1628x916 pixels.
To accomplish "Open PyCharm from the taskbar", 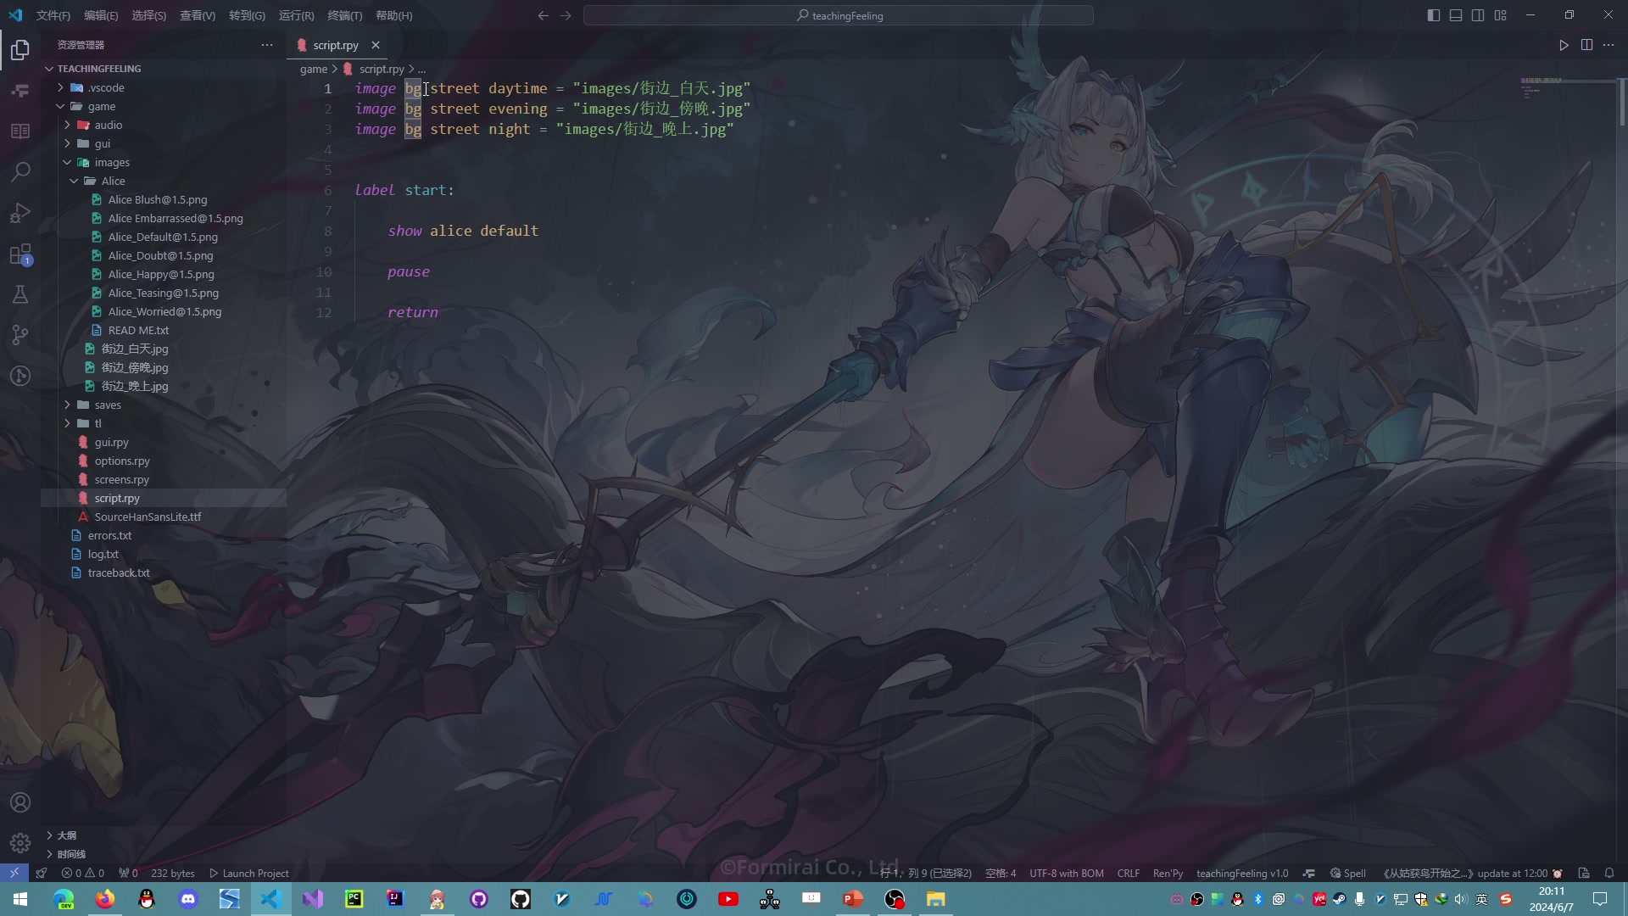I will click(x=354, y=899).
